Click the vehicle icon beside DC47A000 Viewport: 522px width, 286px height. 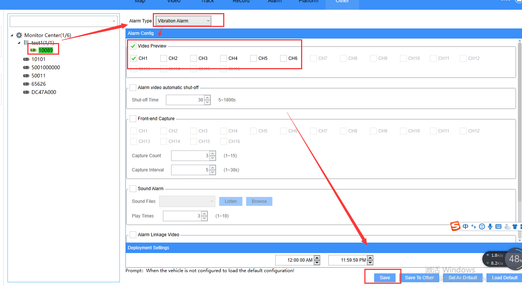(26, 92)
